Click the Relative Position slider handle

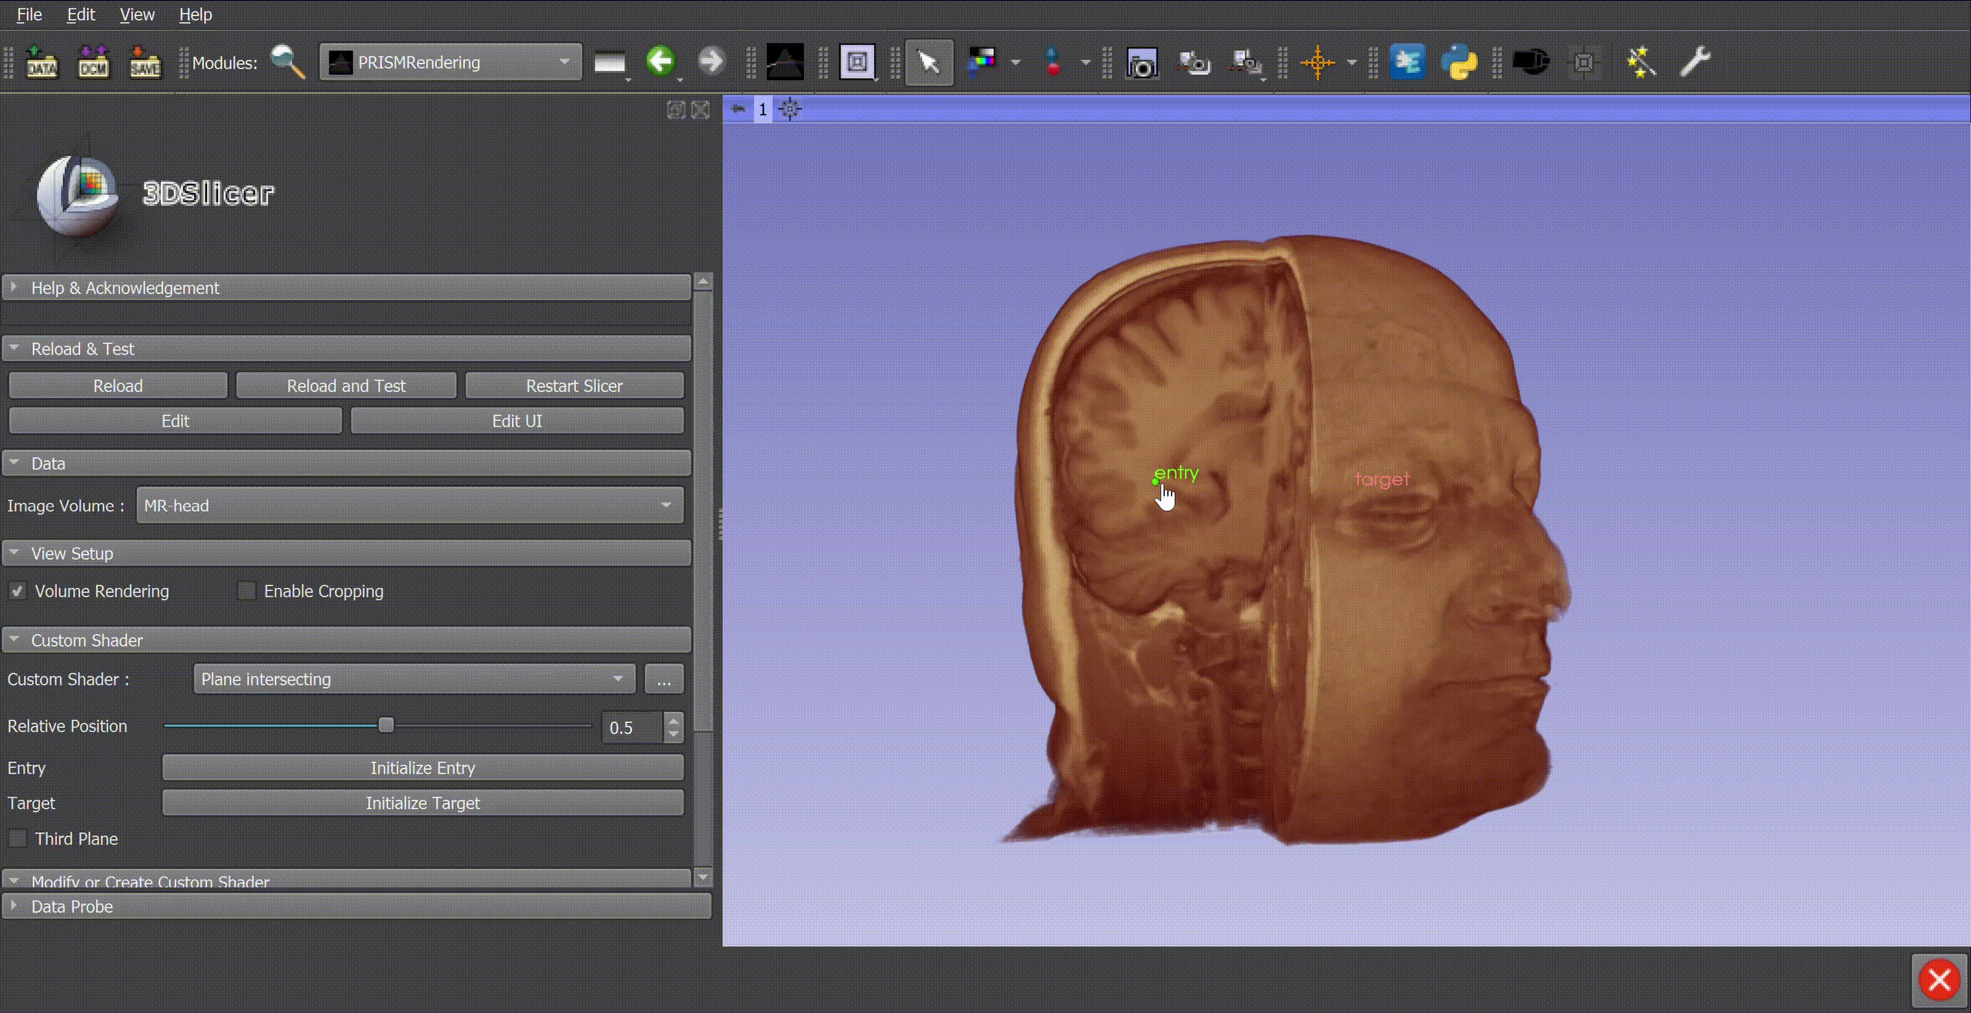click(386, 725)
